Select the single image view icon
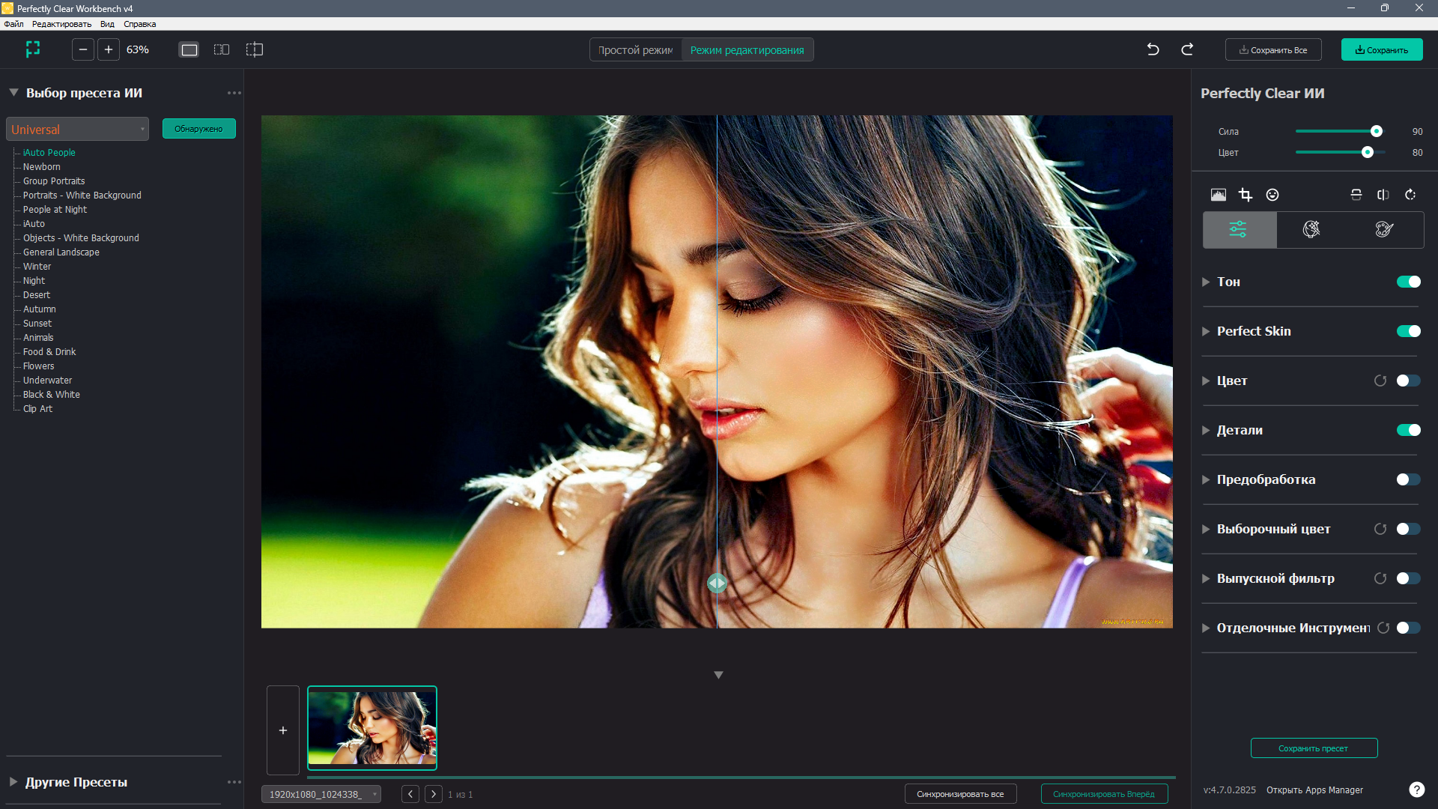The image size is (1438, 809). click(189, 49)
